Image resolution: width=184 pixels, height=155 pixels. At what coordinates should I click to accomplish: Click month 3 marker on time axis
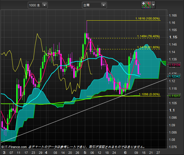4,153
